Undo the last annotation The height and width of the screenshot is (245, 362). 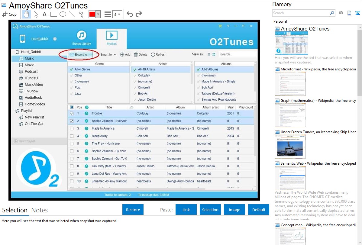point(130,14)
